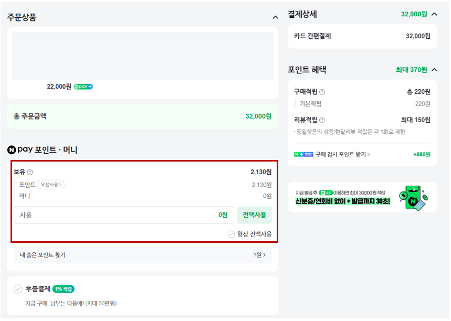
Task: Click the Npay+ badge next to 22,000원 price
Action: 83,87
